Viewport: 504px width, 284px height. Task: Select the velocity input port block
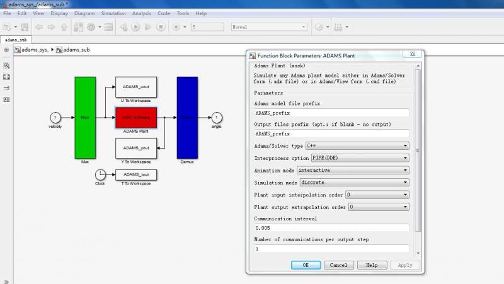point(55,118)
